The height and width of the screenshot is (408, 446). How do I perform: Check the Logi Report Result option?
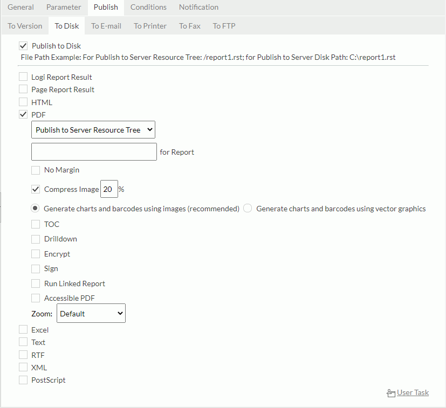point(23,77)
